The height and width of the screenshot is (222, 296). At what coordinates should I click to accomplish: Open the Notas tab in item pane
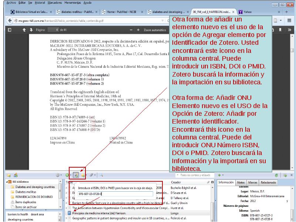241,182
